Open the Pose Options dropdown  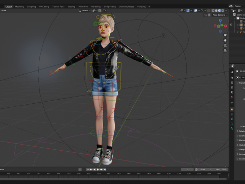point(220,15)
